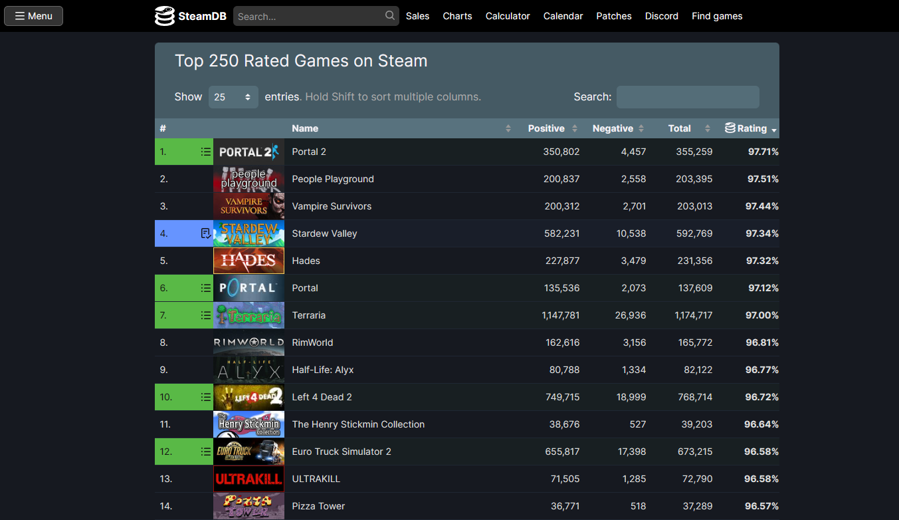Click the SteamDB logo icon
Screen dimensions: 899x520
pyautogui.click(x=165, y=16)
